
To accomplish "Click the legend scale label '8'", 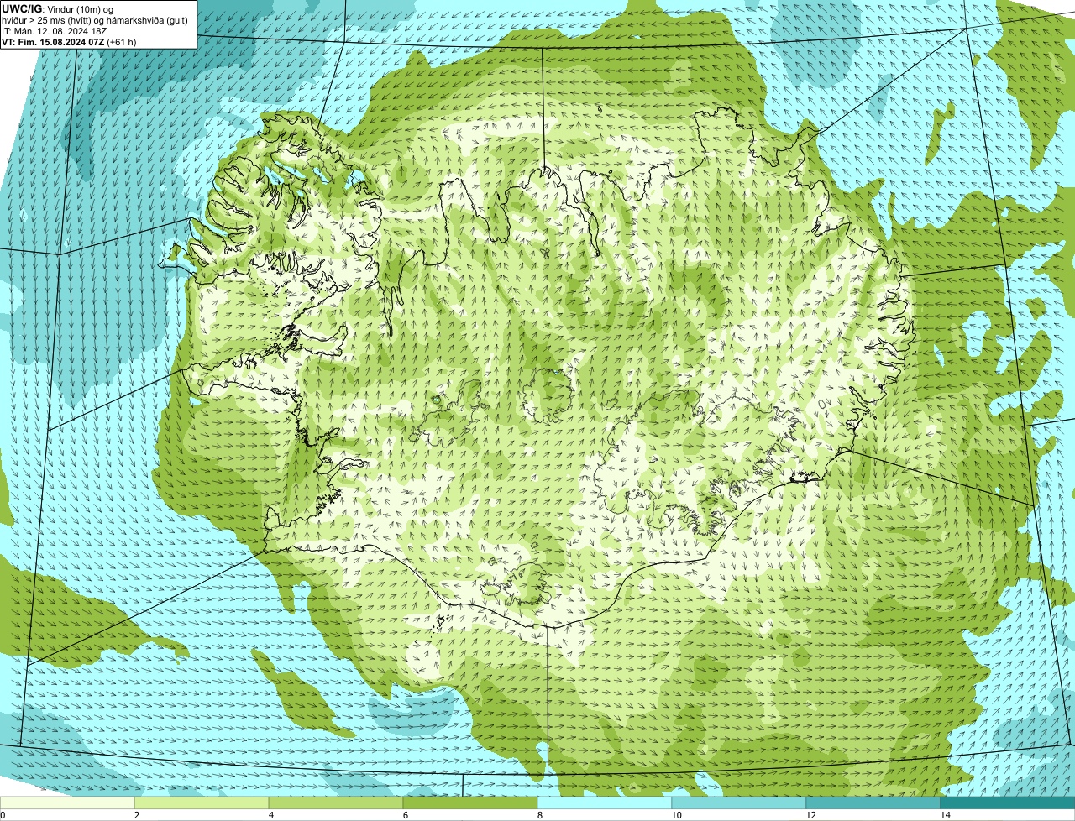I will coord(538,815).
